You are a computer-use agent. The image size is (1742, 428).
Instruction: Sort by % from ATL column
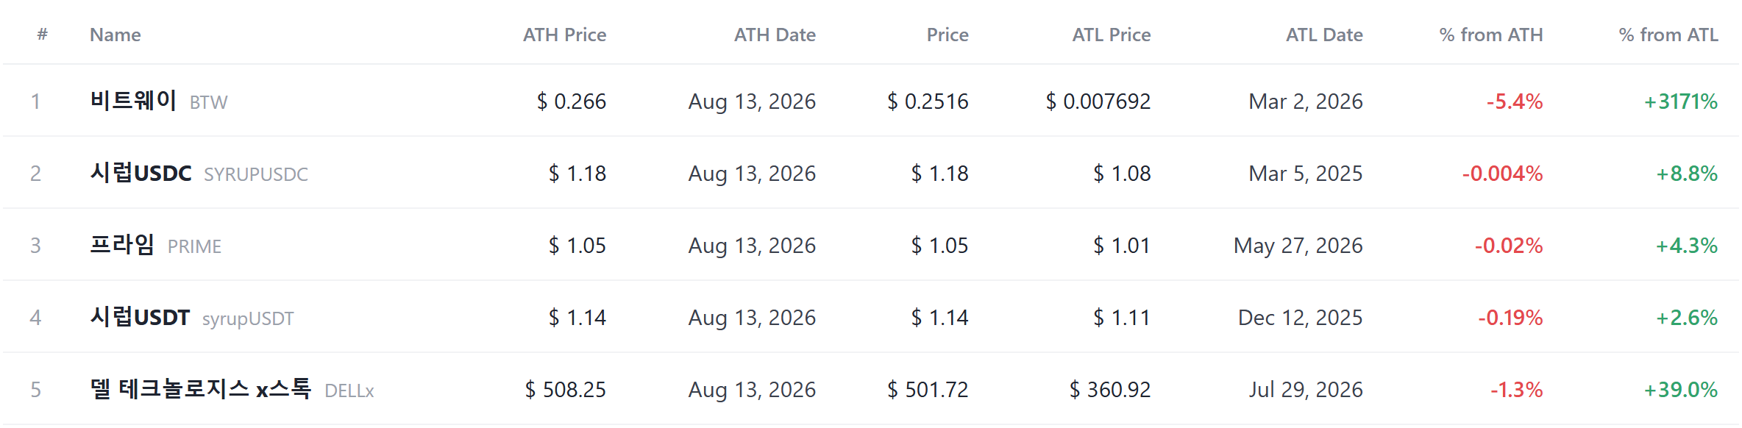1668,35
